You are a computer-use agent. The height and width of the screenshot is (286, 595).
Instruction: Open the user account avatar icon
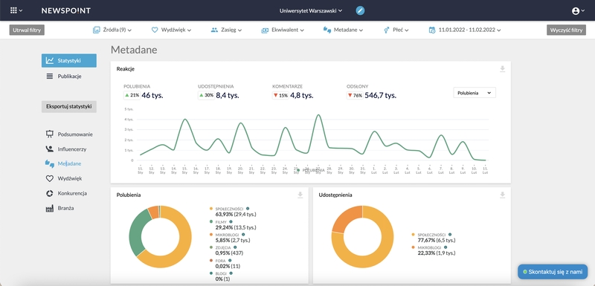click(578, 11)
